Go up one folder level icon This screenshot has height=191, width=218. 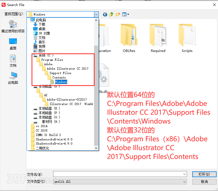(x=111, y=14)
